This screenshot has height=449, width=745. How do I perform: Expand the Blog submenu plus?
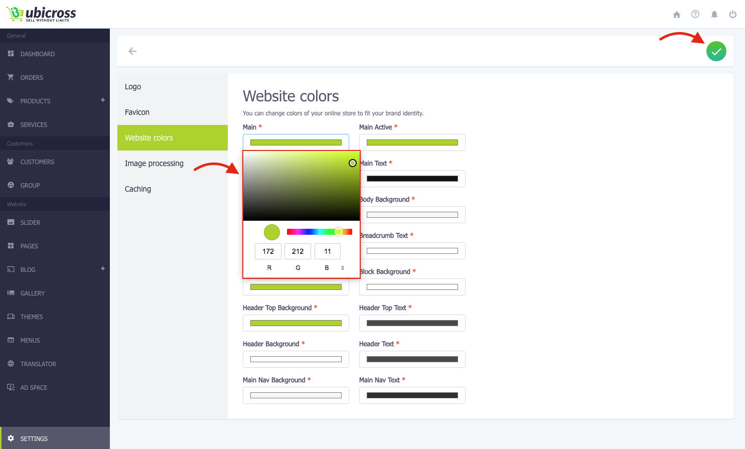(103, 268)
